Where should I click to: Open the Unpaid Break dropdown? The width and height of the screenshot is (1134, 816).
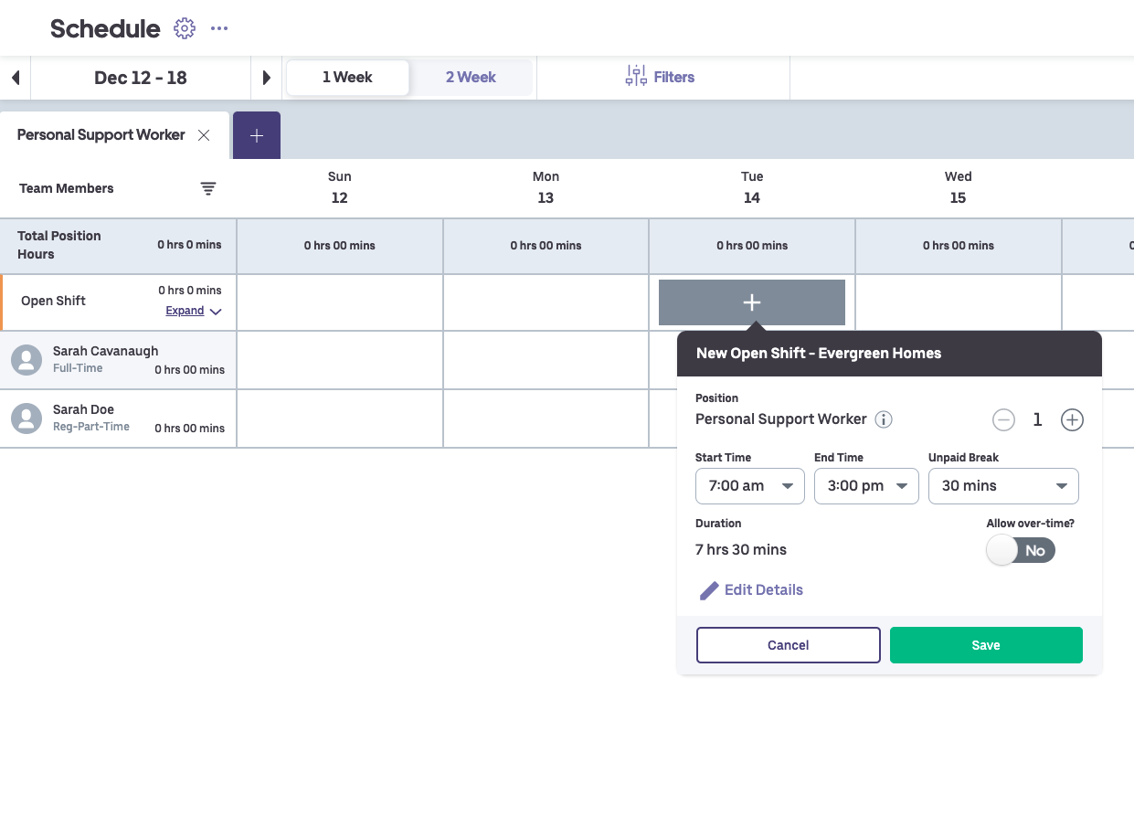[x=1002, y=486]
